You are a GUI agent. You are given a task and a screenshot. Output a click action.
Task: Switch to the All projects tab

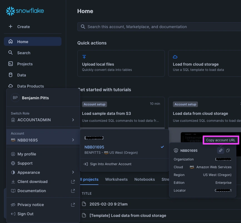[x=89, y=179]
